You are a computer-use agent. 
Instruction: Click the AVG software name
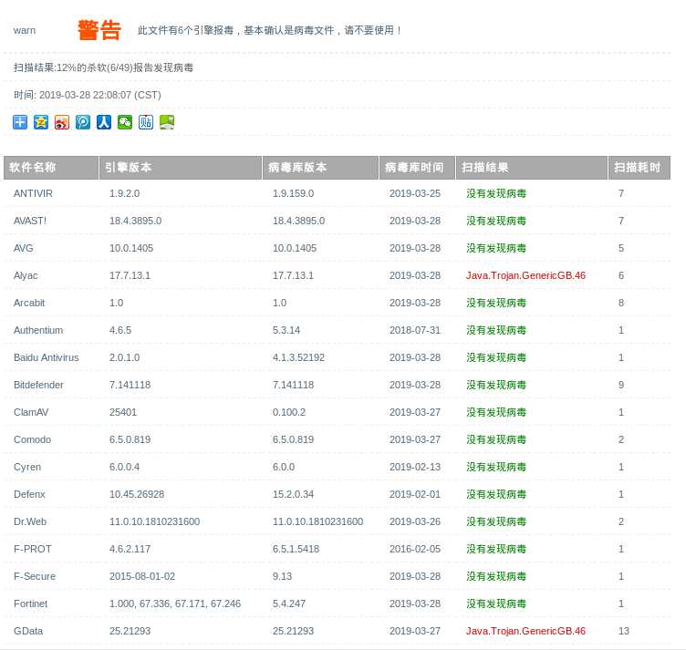(24, 248)
